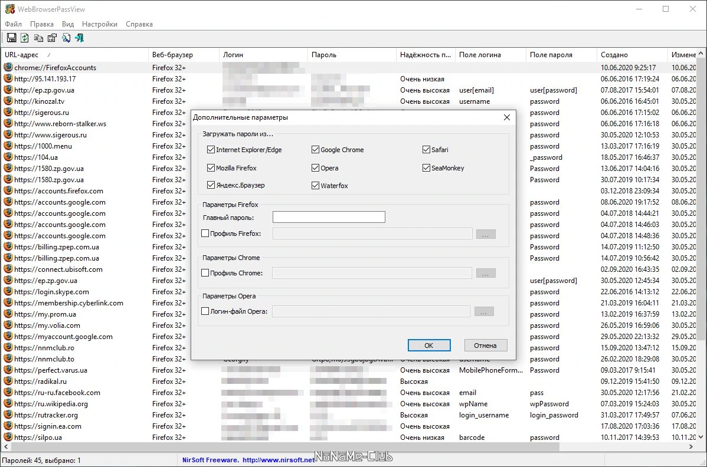707x467 pixels.
Task: Click Firefox icon beside http://kinozal.tv
Action: (x=8, y=101)
